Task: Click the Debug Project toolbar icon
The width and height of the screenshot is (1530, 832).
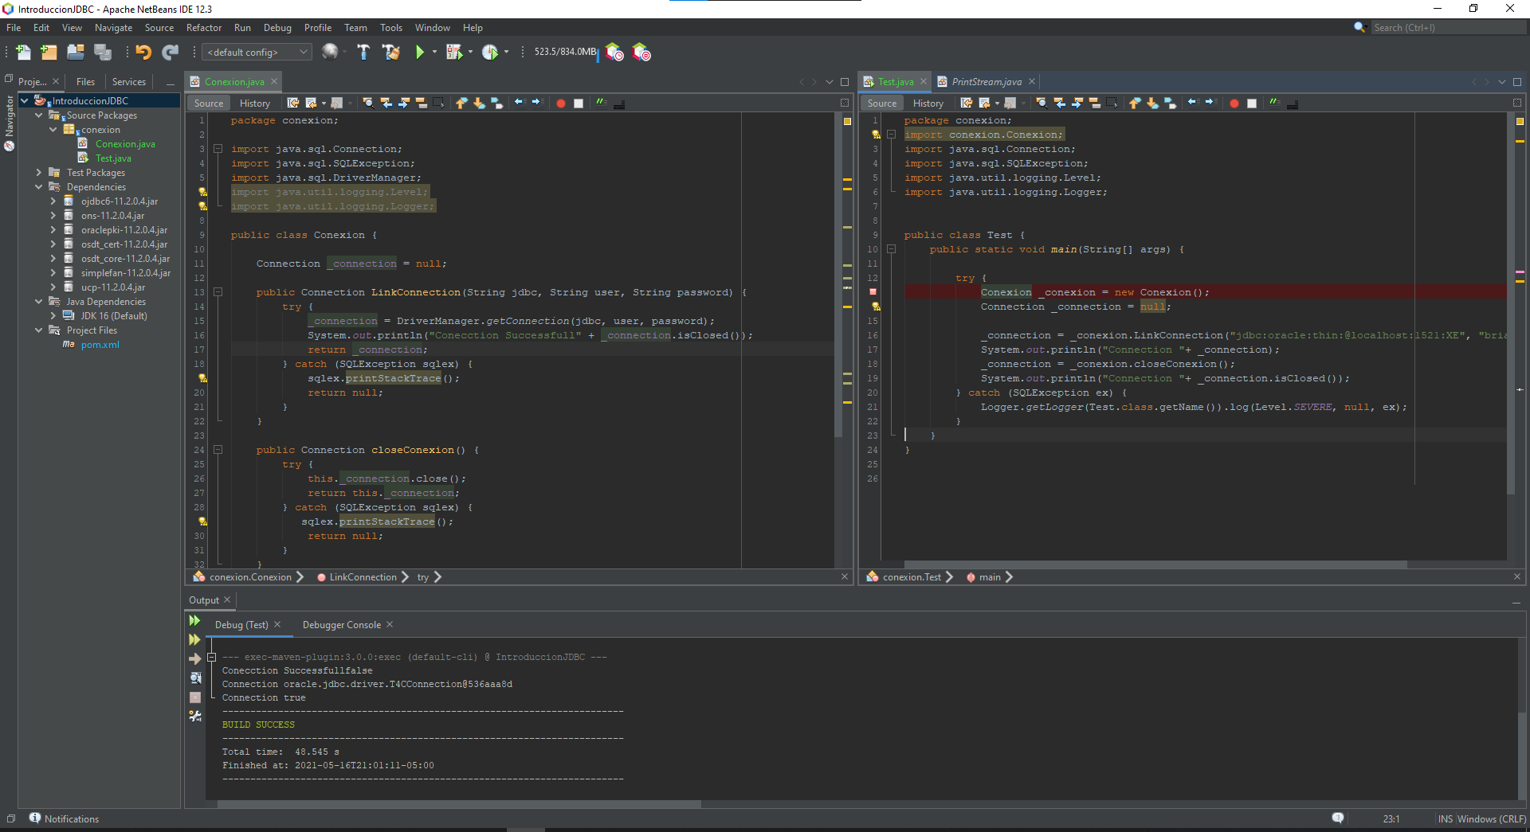Action: (x=454, y=53)
